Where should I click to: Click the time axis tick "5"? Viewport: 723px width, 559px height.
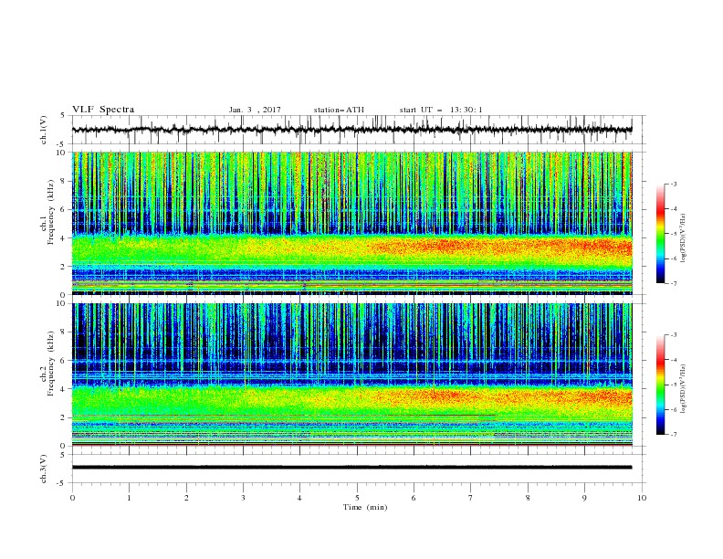(x=357, y=498)
